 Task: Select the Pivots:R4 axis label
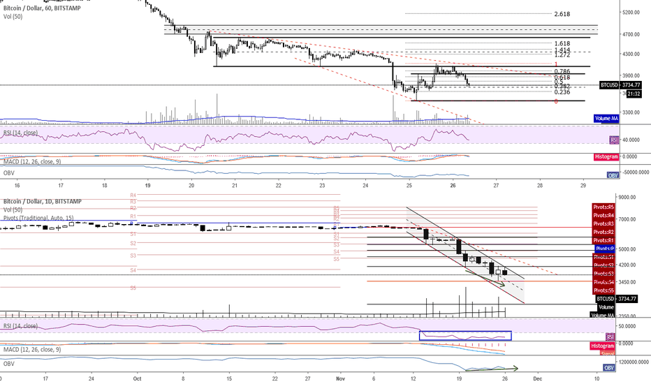coord(604,215)
